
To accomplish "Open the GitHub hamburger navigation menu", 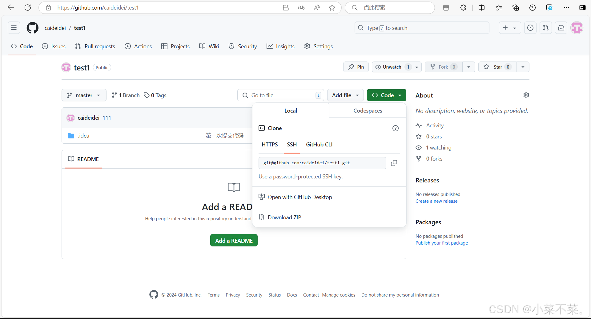I will click(x=14, y=28).
